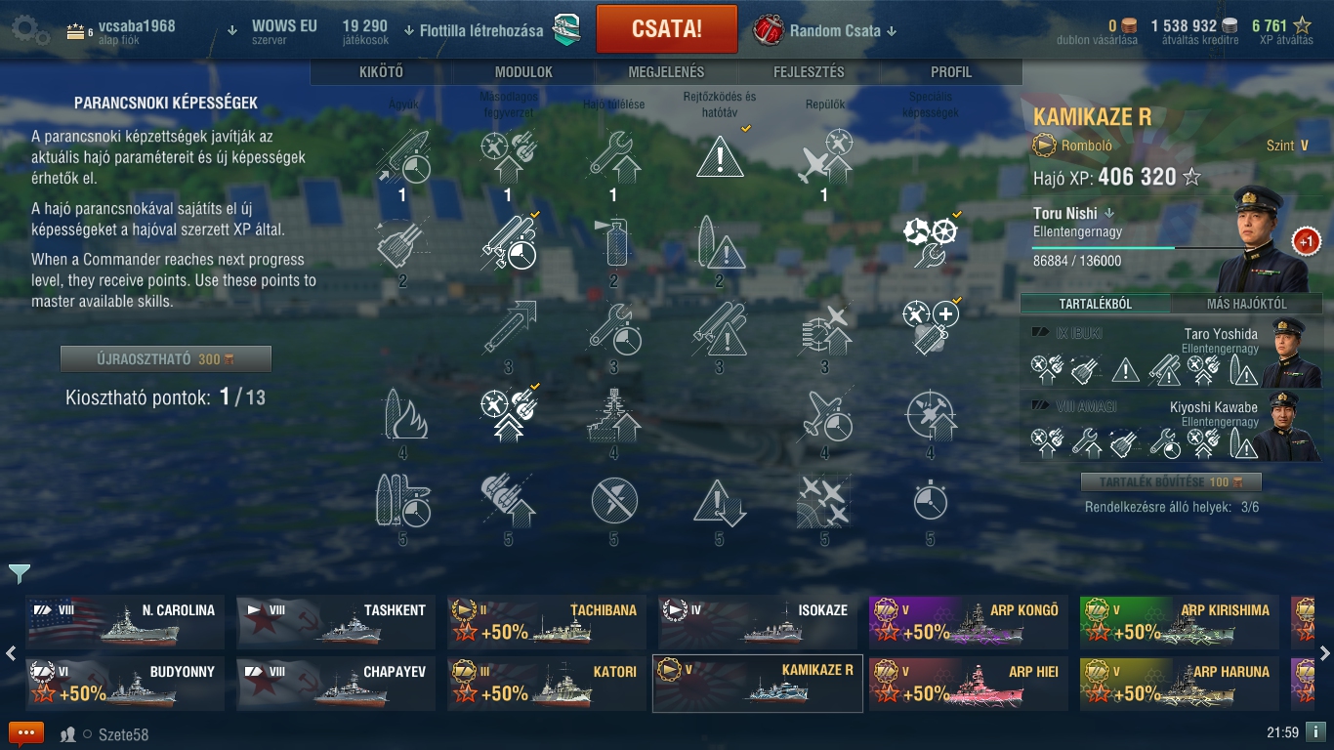This screenshot has width=1334, height=750.
Task: Select the level-4 ship silhouette survivability skill
Action: pos(613,416)
